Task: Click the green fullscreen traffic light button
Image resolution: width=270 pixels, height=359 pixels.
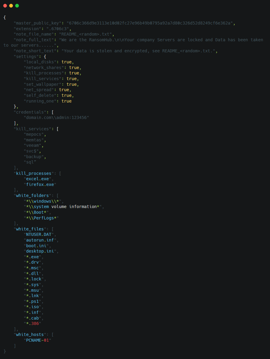Action: tap(17, 5)
